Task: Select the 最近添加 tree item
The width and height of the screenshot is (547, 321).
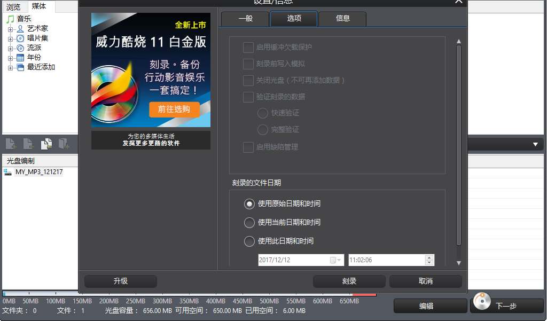Action: [41, 67]
